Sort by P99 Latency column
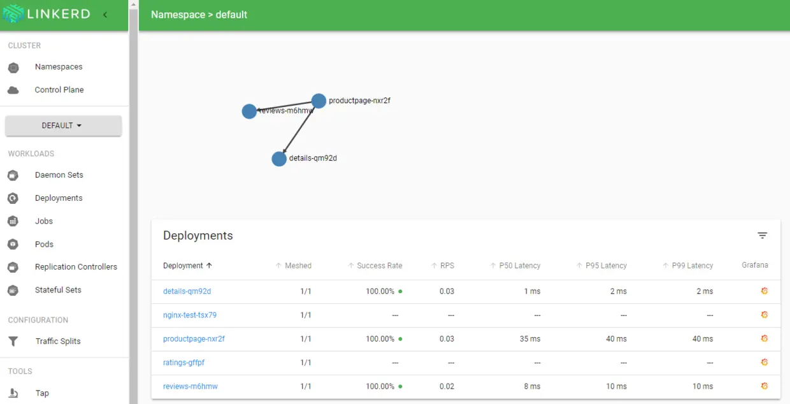Image resolution: width=790 pixels, height=404 pixels. pos(687,266)
